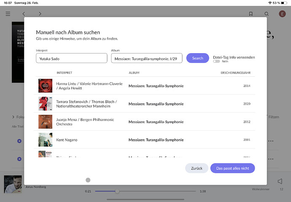This screenshot has height=202, width=291.
Task: Go back using the left arrow
Action: [24, 14]
